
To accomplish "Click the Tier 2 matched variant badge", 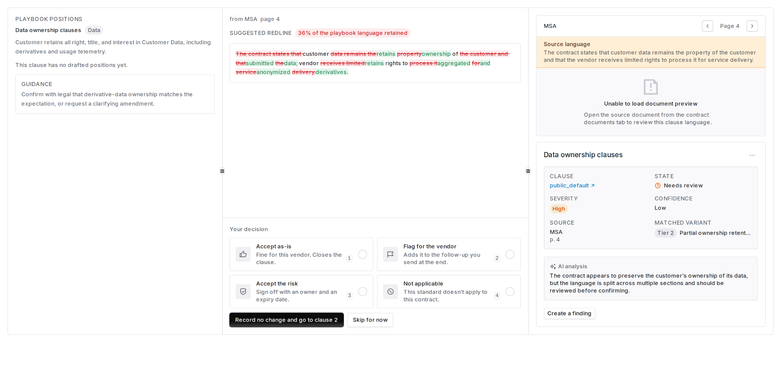I will click(x=665, y=233).
